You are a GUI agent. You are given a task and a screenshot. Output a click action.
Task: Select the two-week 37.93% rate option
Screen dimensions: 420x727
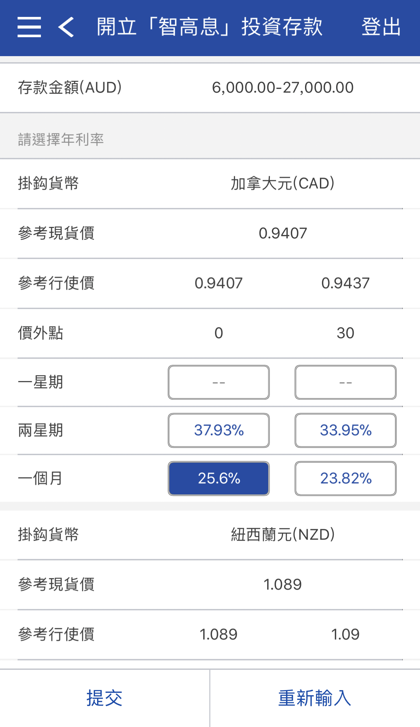pyautogui.click(x=219, y=430)
